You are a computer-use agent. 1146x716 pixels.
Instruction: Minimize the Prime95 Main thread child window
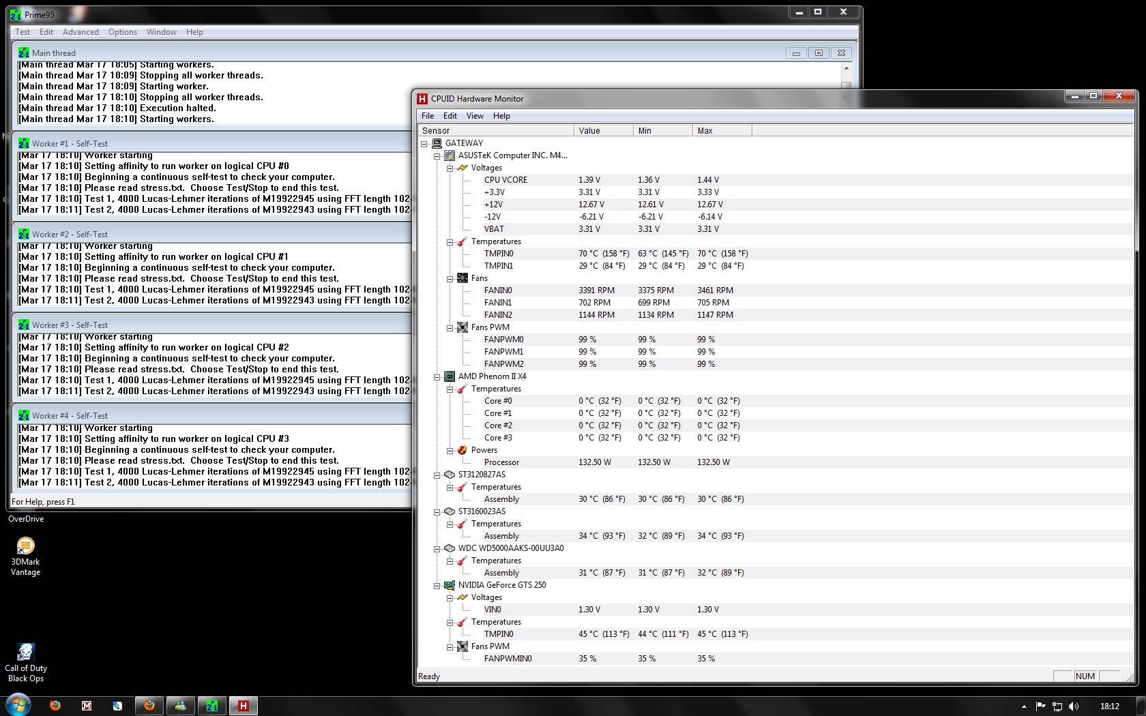pyautogui.click(x=796, y=53)
